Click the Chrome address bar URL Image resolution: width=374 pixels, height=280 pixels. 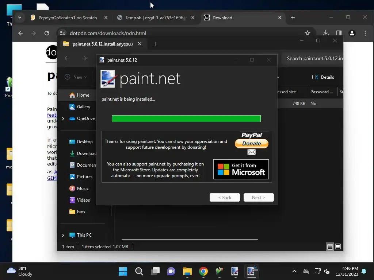108,33
